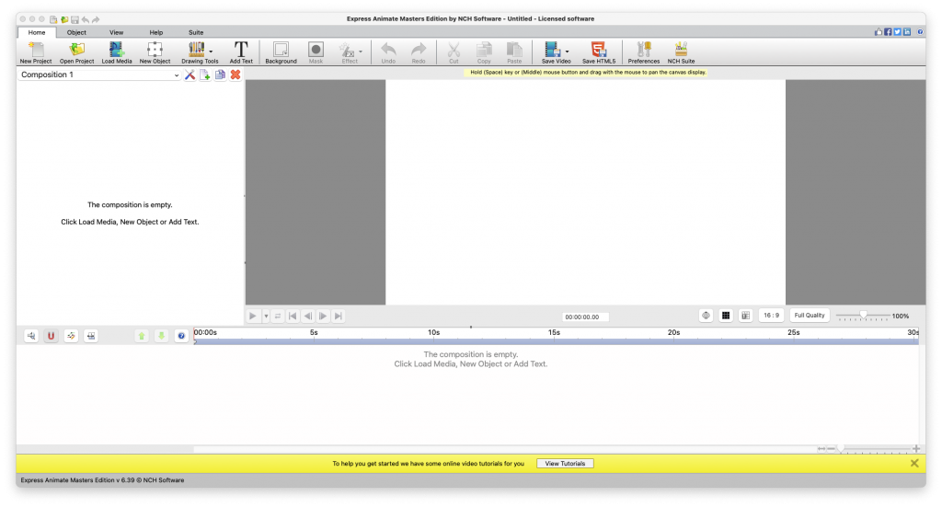Click the thumbs-up like icon
This screenshot has height=507, width=942.
(879, 32)
